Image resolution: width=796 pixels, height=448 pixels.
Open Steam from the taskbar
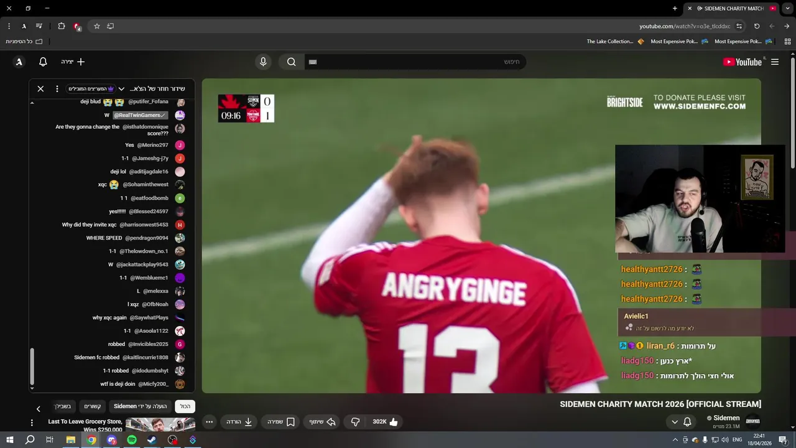[152, 440]
